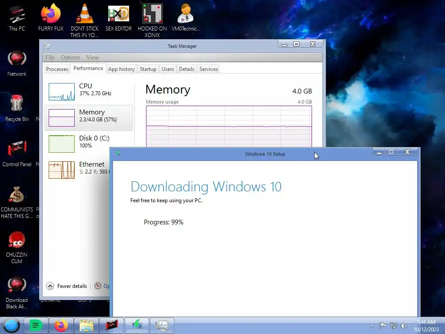Select the money bag COMMUNISTS desktop icon
This screenshot has width=445, height=334.
click(17, 202)
